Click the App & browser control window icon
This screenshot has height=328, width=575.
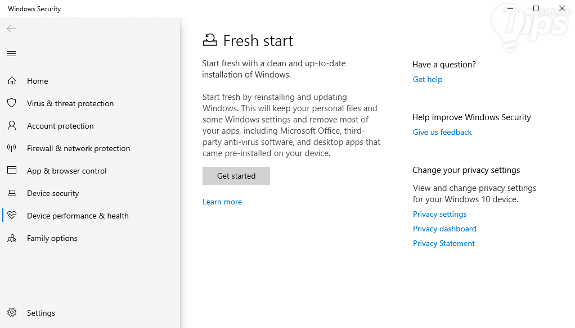coord(11,171)
